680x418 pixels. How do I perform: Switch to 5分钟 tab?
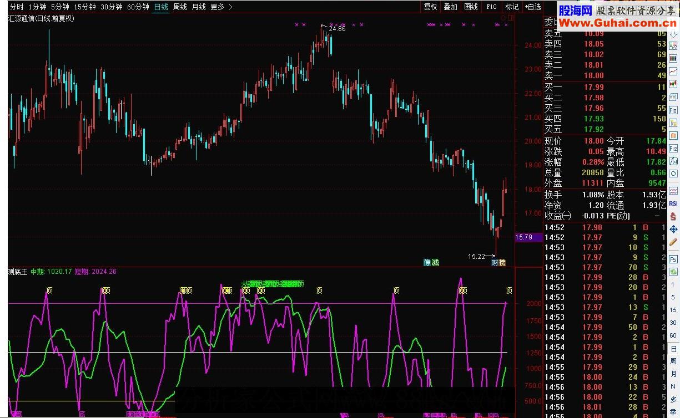(60, 7)
